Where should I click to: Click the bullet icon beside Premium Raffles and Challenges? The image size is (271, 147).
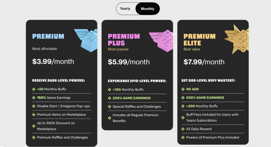[34, 137]
